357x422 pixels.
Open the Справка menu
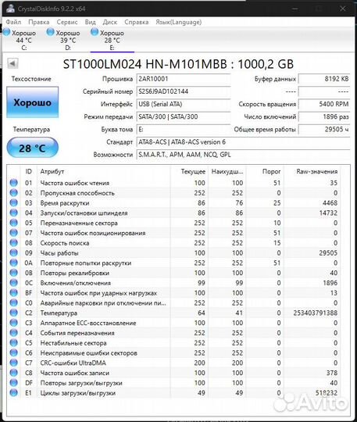137,22
